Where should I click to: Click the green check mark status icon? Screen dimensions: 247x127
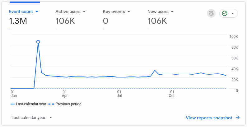[225, 13]
